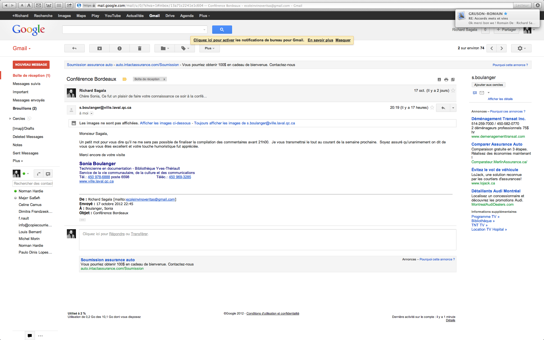The width and height of the screenshot is (544, 340).
Task: Print the whole conversation
Action: click(446, 80)
